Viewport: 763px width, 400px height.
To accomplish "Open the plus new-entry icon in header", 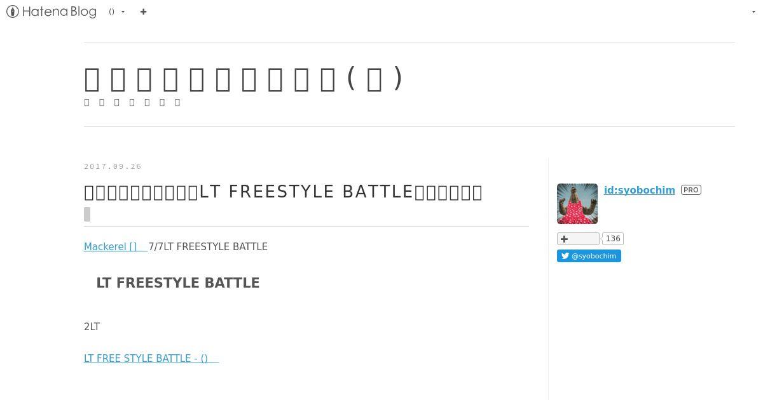I will click(x=143, y=11).
